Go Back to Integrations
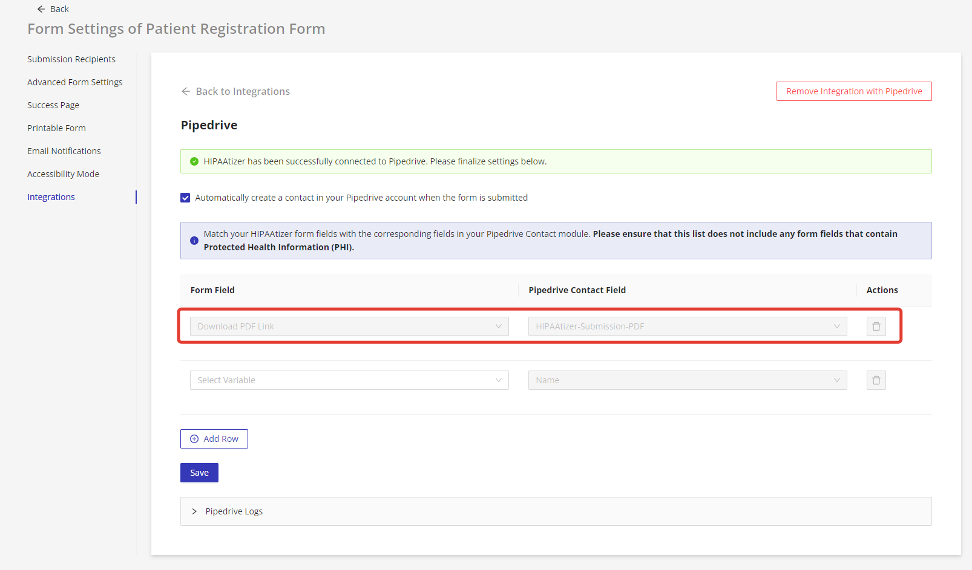Viewport: 972px width, 570px height. [x=235, y=91]
